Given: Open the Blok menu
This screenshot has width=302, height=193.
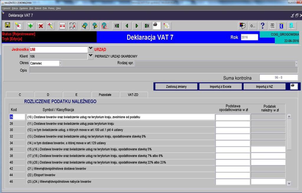Looking at the screenshot, I should (x=31, y=8).
